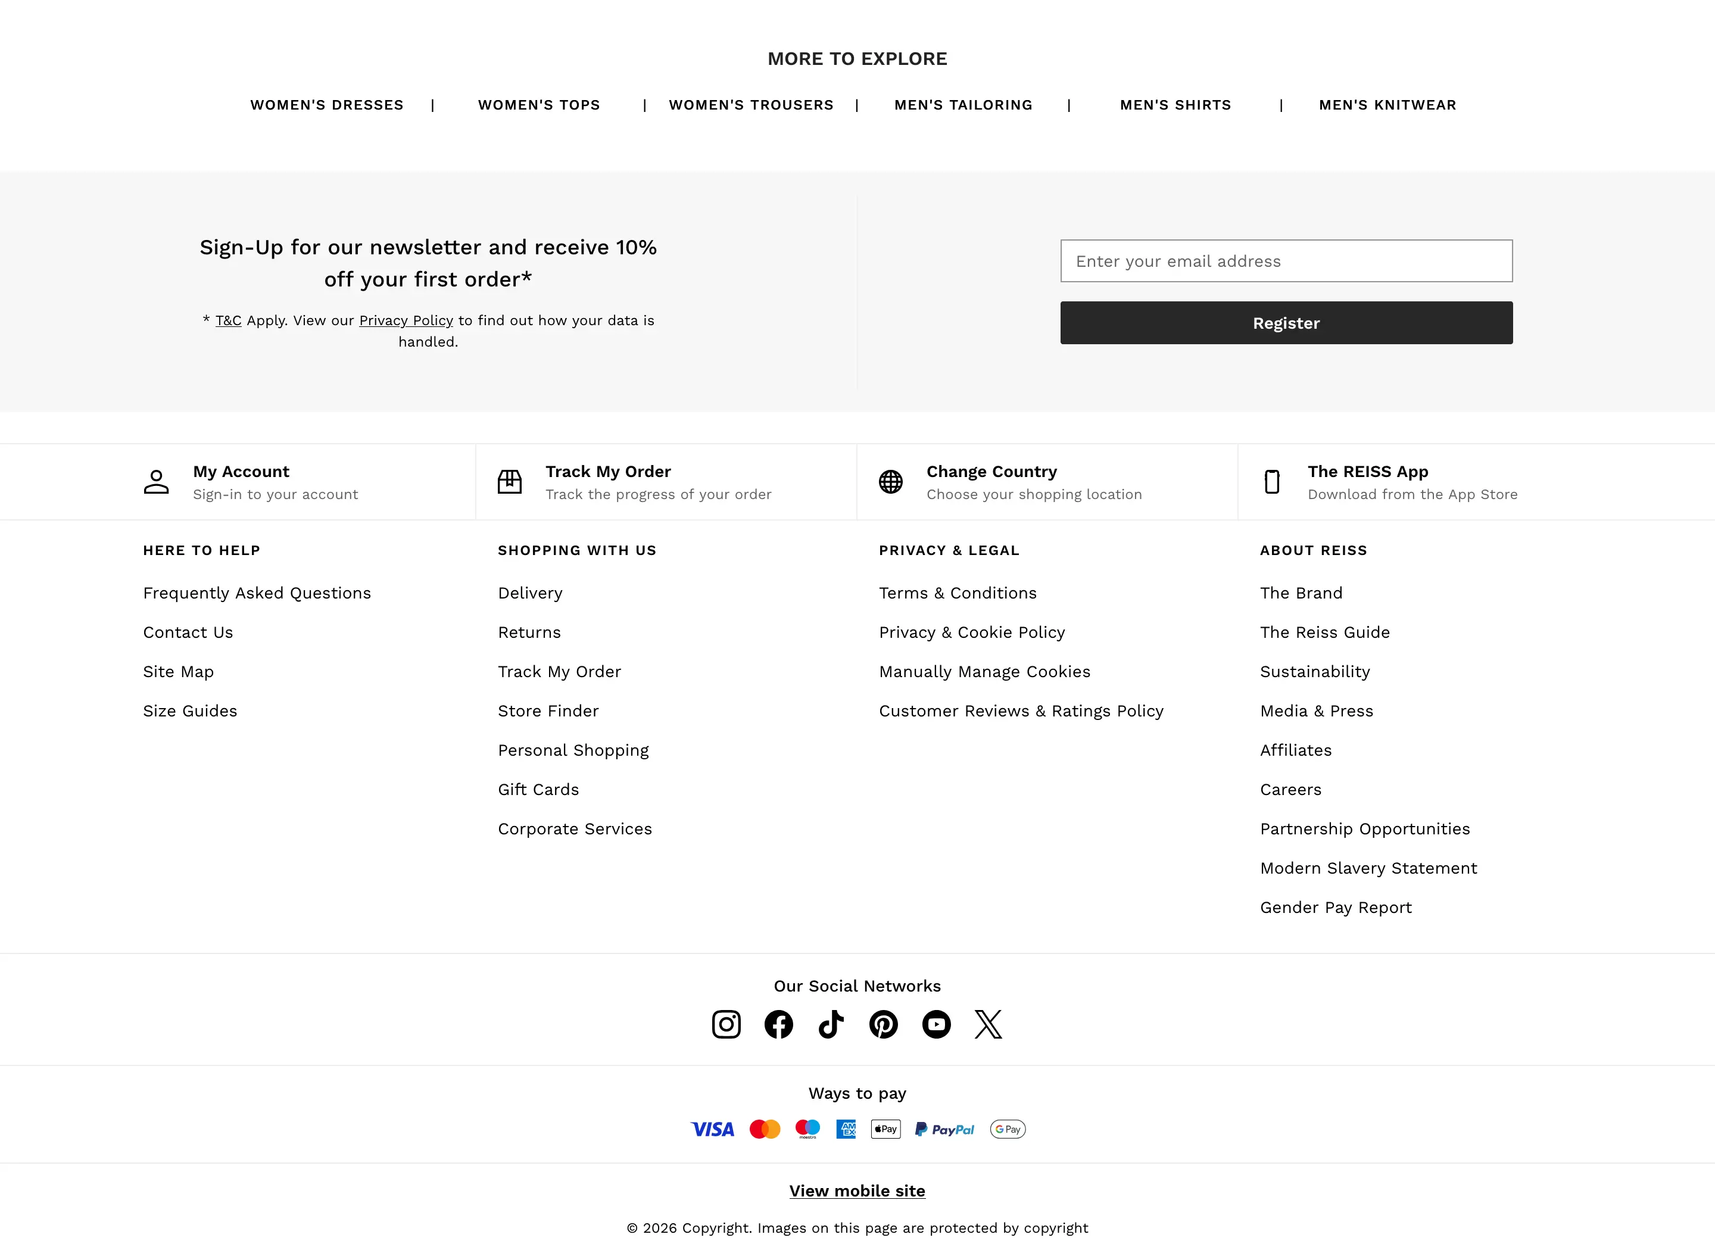
Task: Open Reiss Facebook social icon
Action: 778,1024
